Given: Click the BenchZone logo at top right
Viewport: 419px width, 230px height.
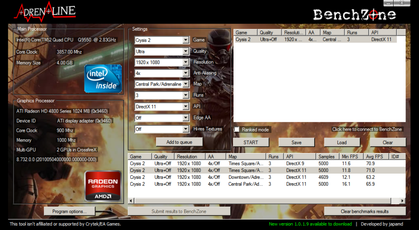Looking at the screenshot, I should pos(355,14).
